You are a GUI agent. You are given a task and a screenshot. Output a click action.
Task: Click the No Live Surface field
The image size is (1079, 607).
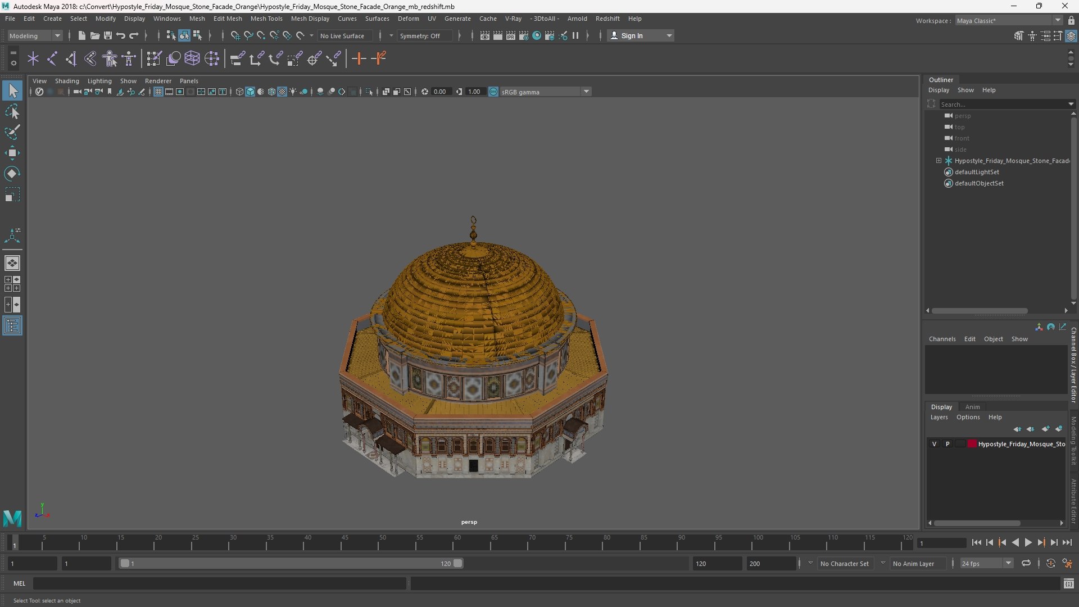point(346,35)
